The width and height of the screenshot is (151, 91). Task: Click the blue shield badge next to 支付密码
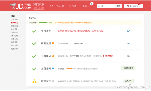(x=53, y=68)
